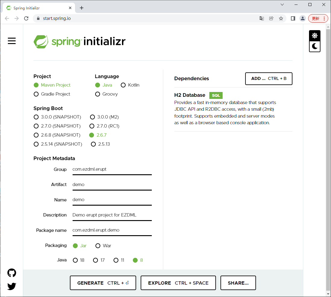
Task: Reload the start.spring.io page
Action: coord(26,18)
